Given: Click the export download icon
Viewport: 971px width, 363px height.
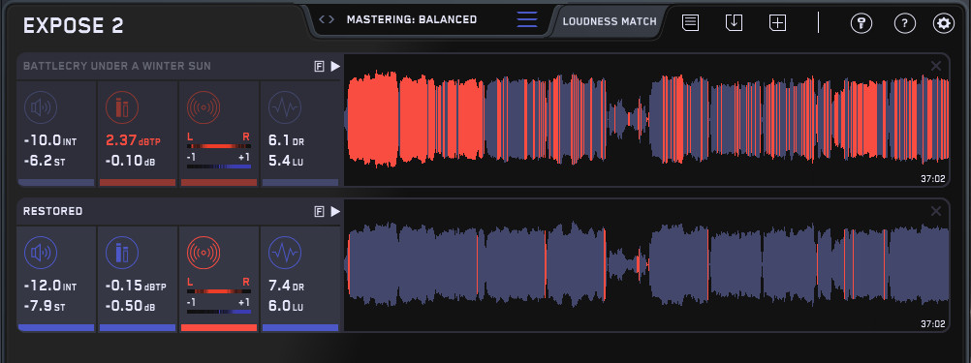Looking at the screenshot, I should point(734,23).
